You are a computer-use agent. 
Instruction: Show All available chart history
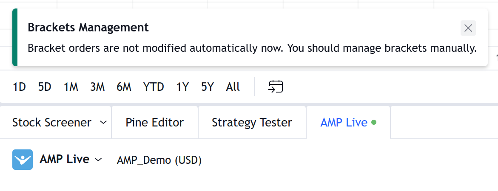[x=233, y=87]
